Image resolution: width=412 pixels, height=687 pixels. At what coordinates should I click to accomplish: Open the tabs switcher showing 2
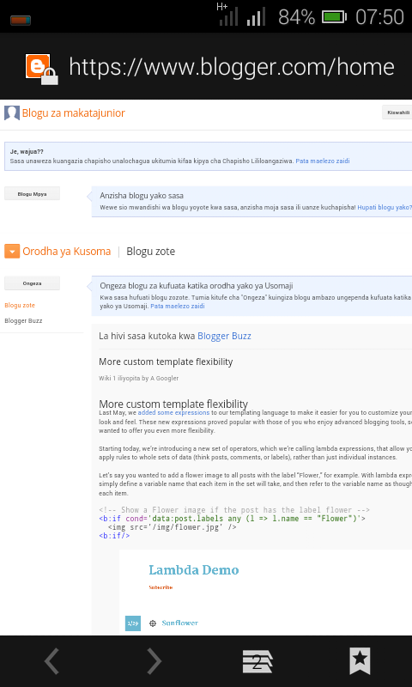[257, 661]
